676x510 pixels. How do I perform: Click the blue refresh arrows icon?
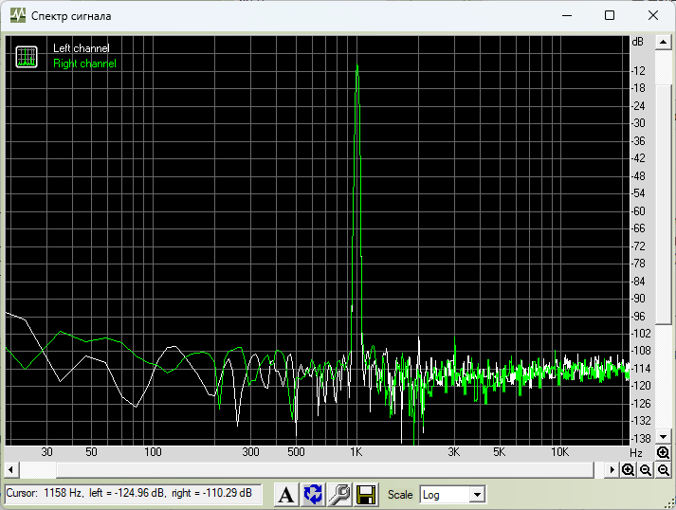click(x=313, y=494)
